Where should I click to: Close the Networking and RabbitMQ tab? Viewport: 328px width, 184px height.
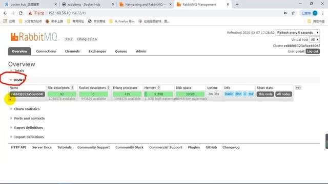[170, 4]
